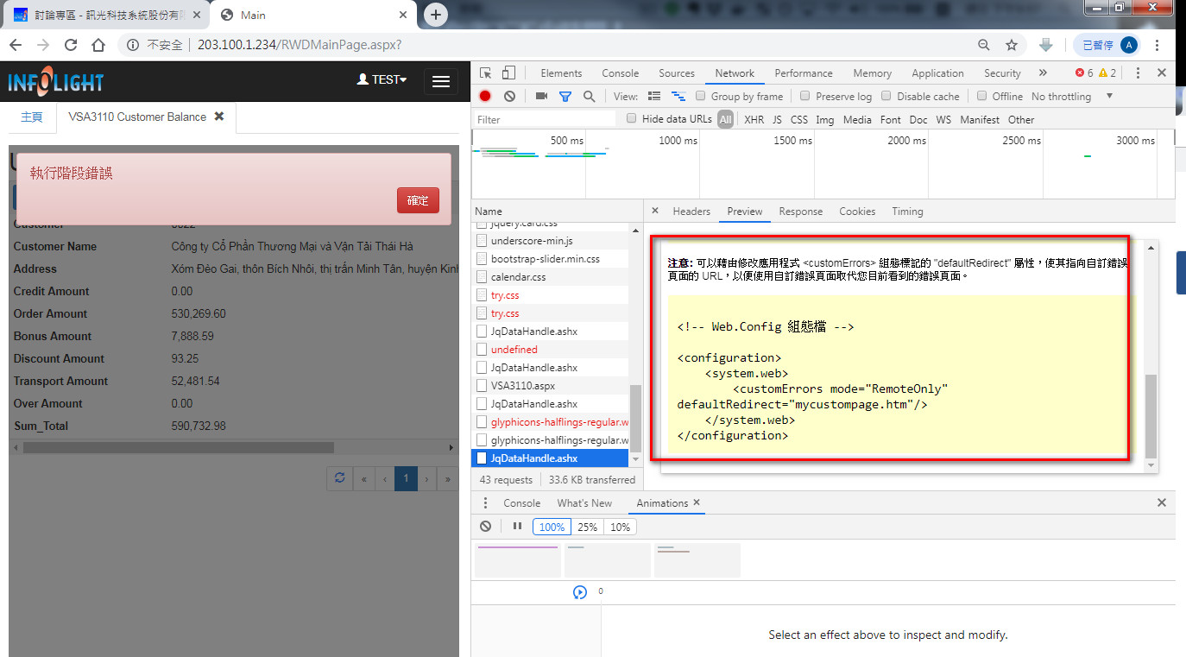Image resolution: width=1186 pixels, height=657 pixels.
Task: Open network search magnifier
Action: click(589, 97)
